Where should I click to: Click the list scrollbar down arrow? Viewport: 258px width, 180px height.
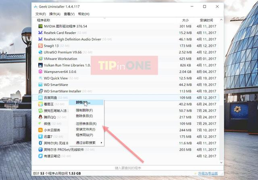point(221,162)
